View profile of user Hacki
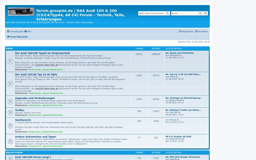Screen dimensions: 256x160 (x=172, y=76)
